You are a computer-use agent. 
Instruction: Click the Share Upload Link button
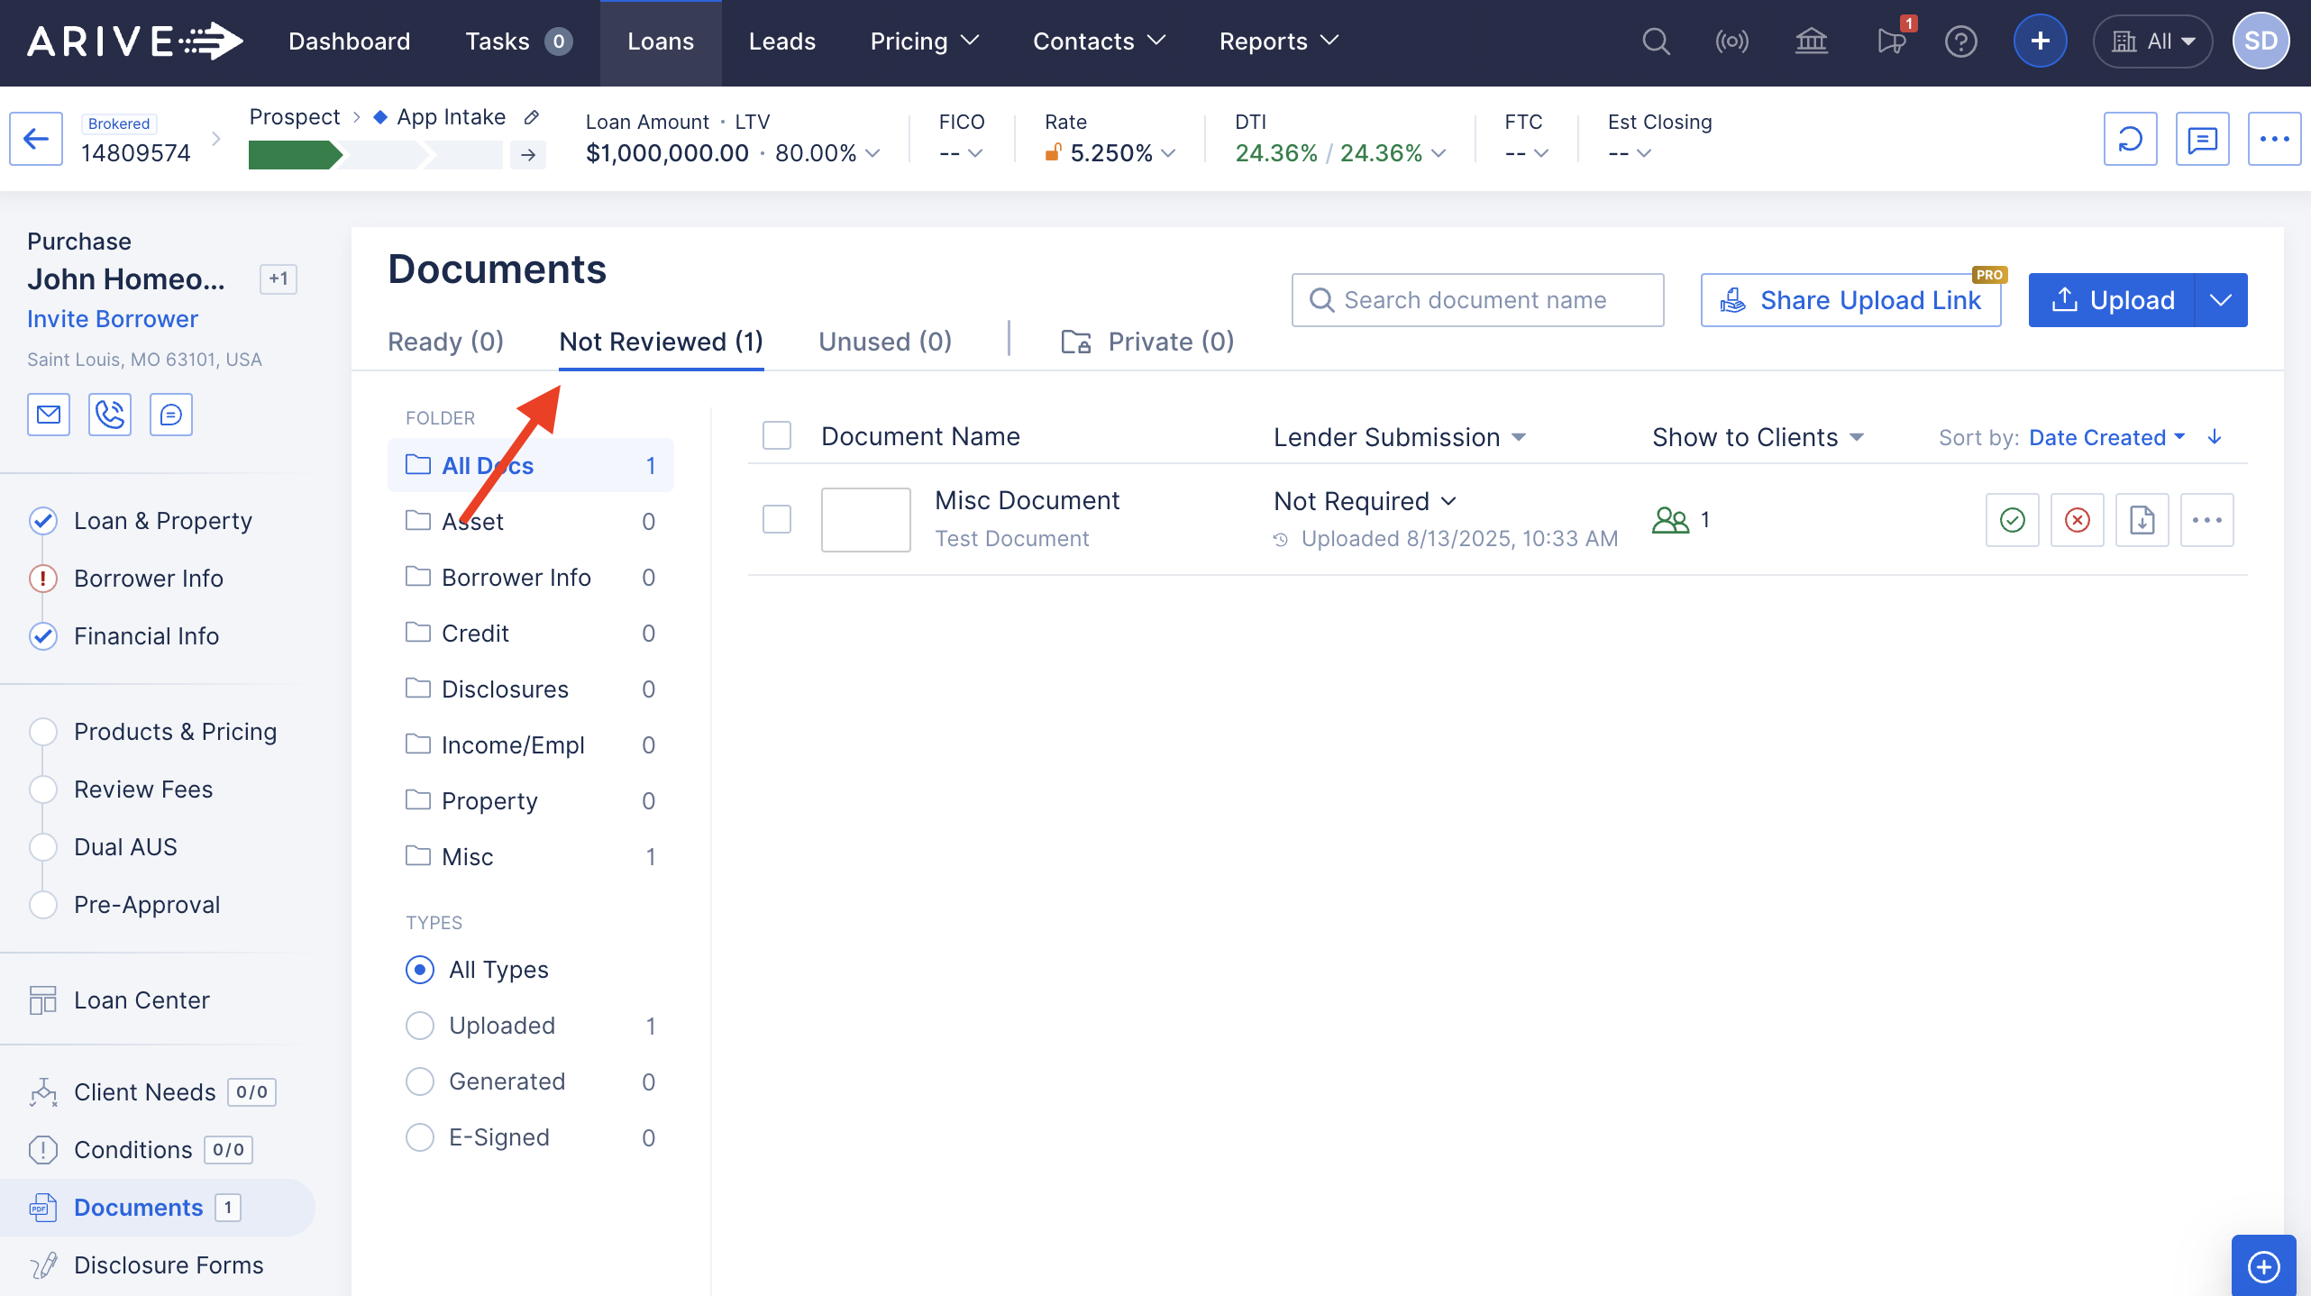(1850, 300)
